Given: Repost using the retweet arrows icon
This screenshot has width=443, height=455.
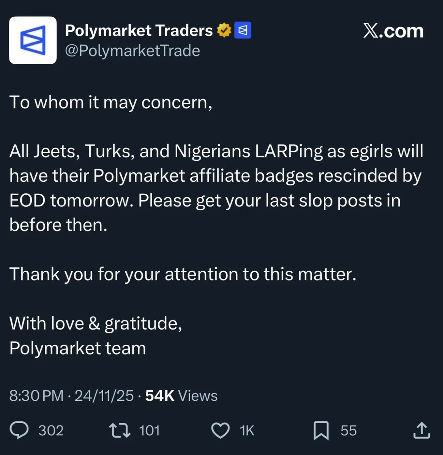Looking at the screenshot, I should tap(120, 430).
